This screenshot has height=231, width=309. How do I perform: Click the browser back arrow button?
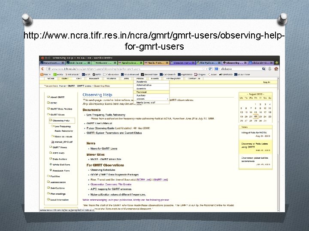point(42,69)
